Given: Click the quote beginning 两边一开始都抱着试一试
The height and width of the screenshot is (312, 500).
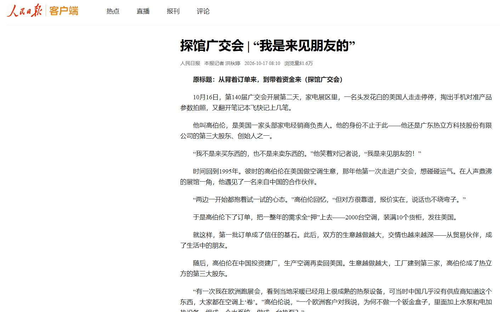Looking at the screenshot, I should pos(329,200).
